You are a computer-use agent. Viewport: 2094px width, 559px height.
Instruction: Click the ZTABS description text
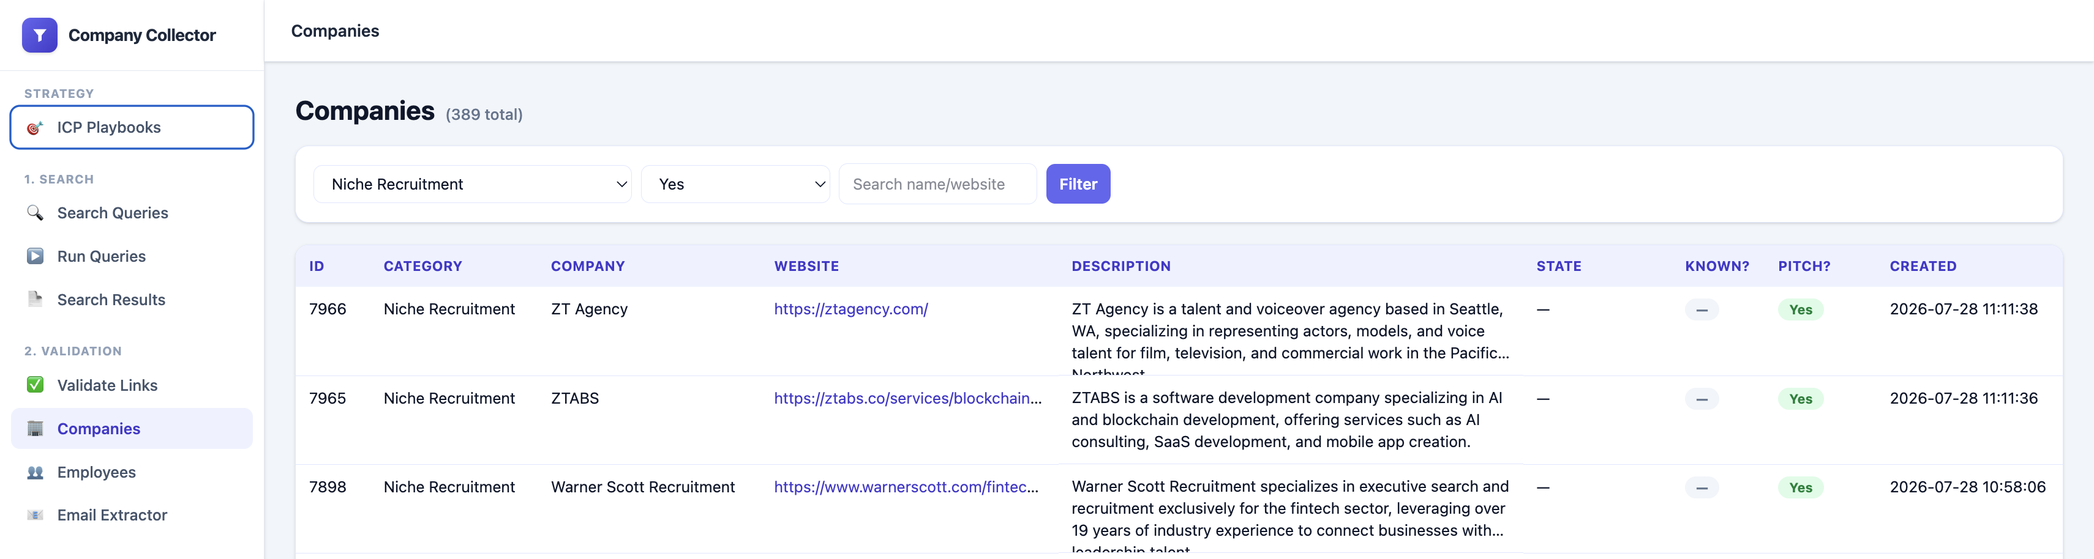(x=1287, y=420)
